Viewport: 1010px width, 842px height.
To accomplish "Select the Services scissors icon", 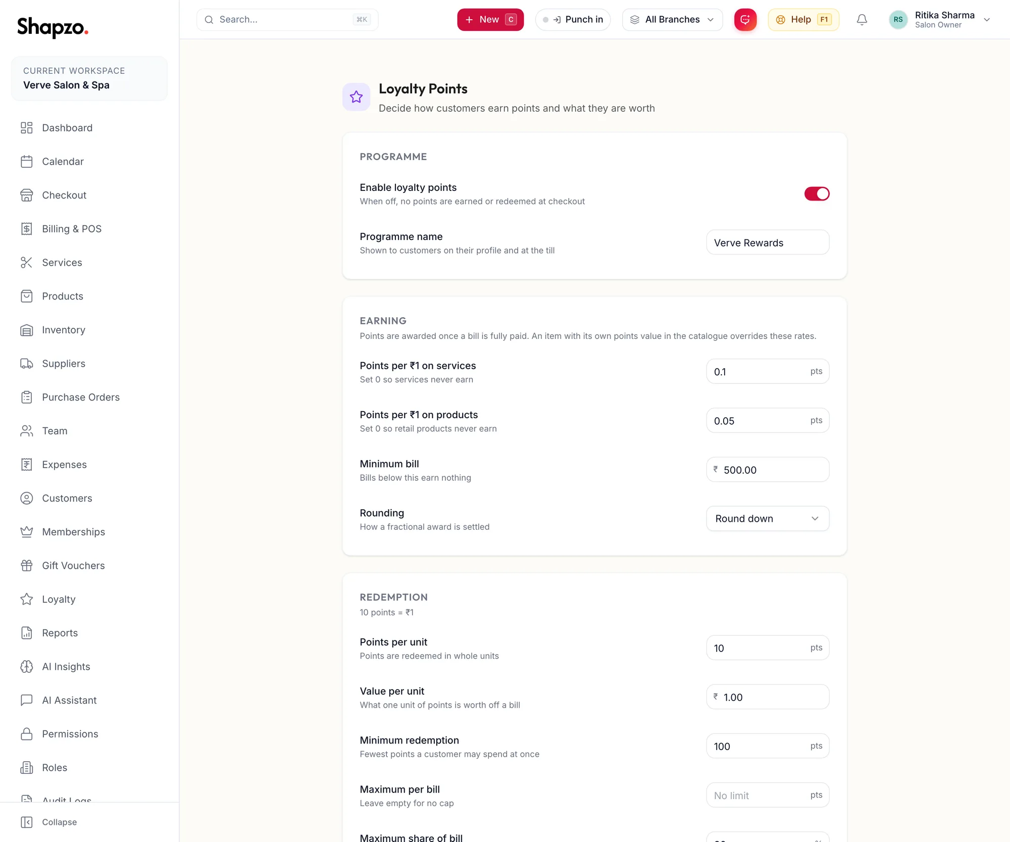I will coord(27,263).
